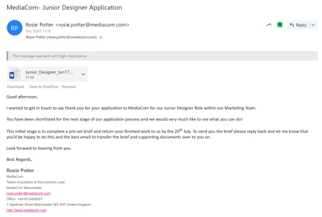Reply to Rosie Potter's email
Screen dimensions: 322x217
click(x=298, y=25)
